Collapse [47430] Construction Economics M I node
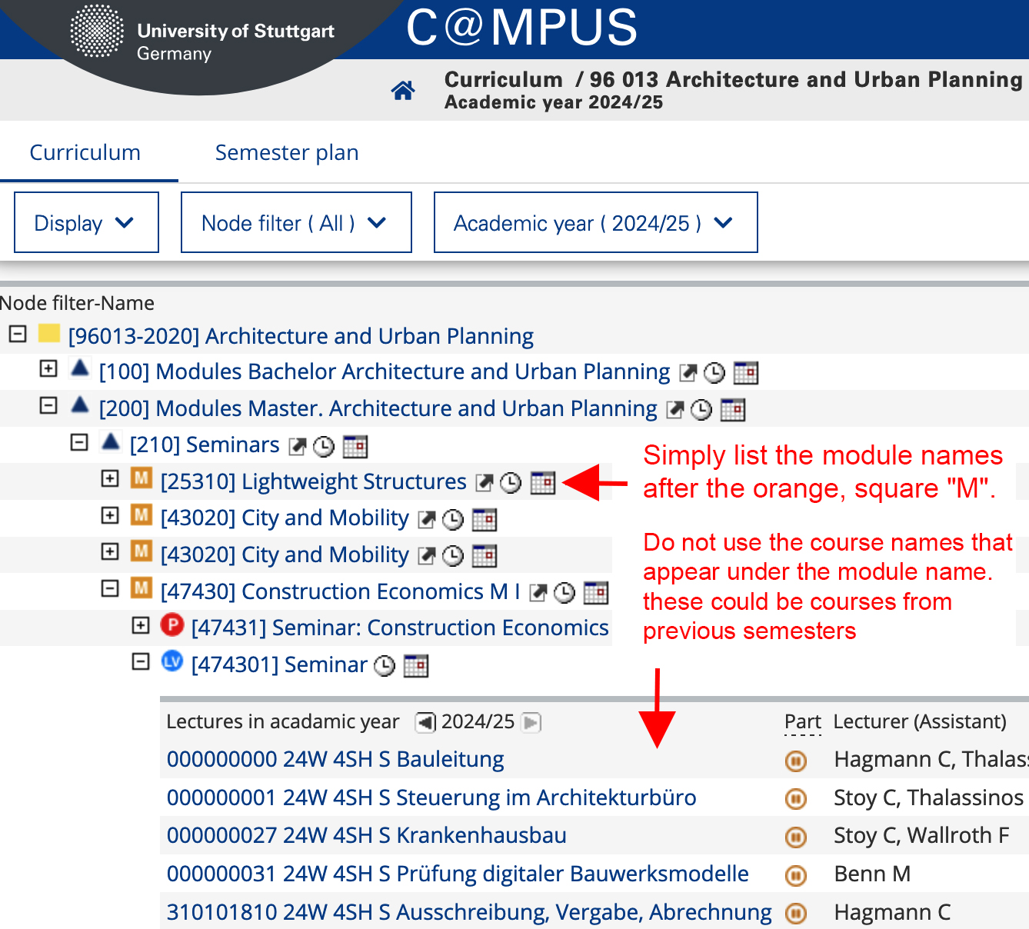The height and width of the screenshot is (929, 1029). [x=110, y=588]
